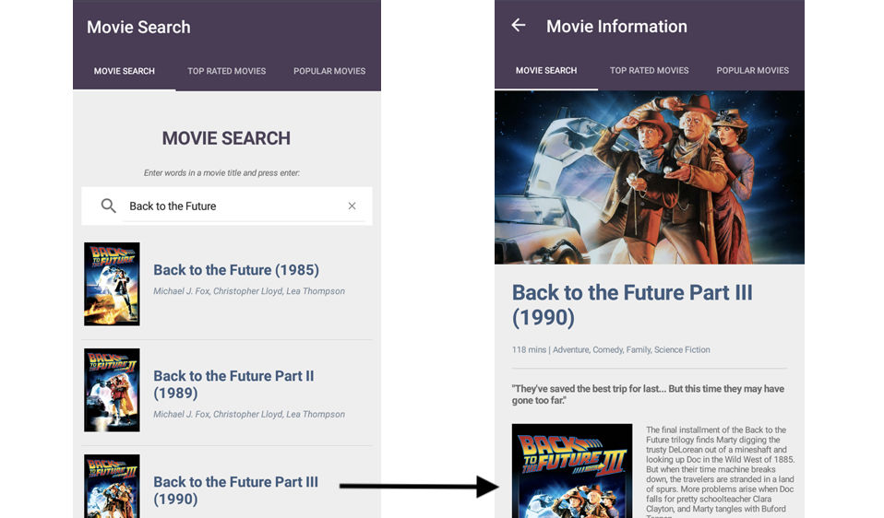
Task: Click the tagline 'They've saved the best trip for last'
Action: click(648, 394)
